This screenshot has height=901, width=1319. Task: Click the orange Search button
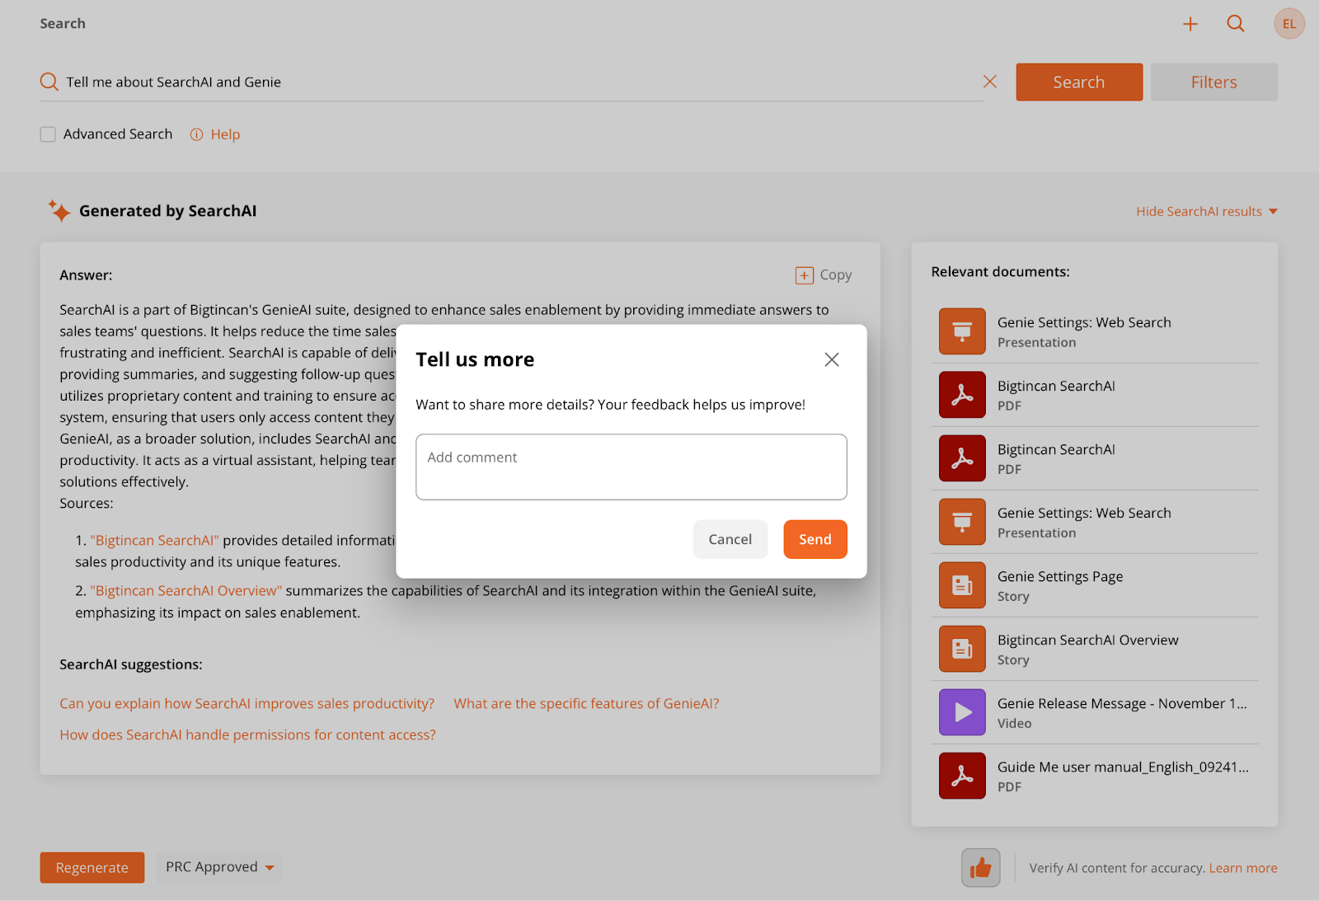click(x=1079, y=82)
